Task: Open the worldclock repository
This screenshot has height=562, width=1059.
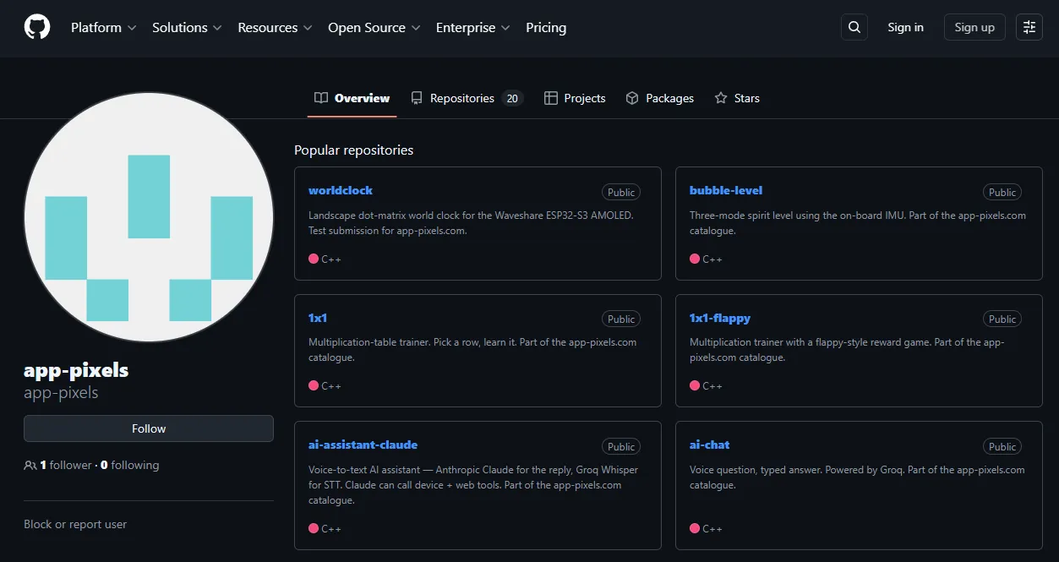Action: tap(341, 190)
